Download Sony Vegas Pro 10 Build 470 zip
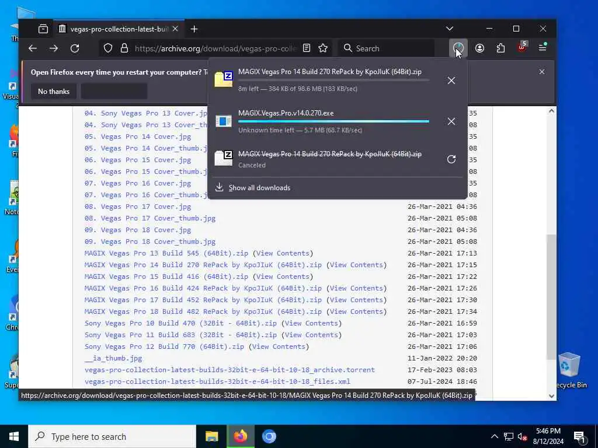 pyautogui.click(x=180, y=323)
